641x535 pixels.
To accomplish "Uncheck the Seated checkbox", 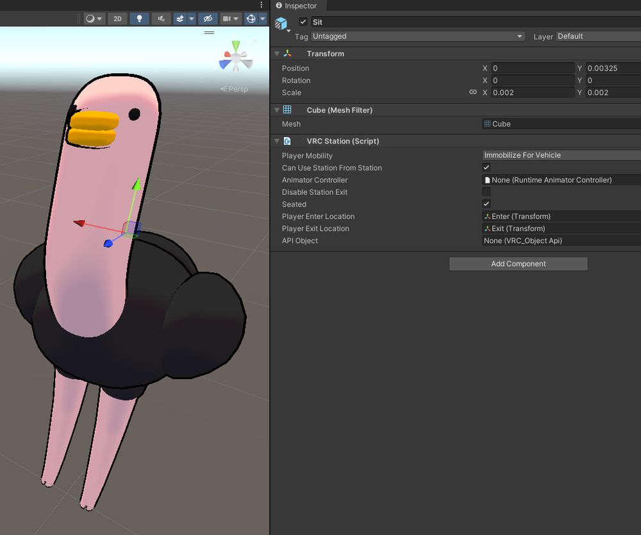I will (487, 204).
